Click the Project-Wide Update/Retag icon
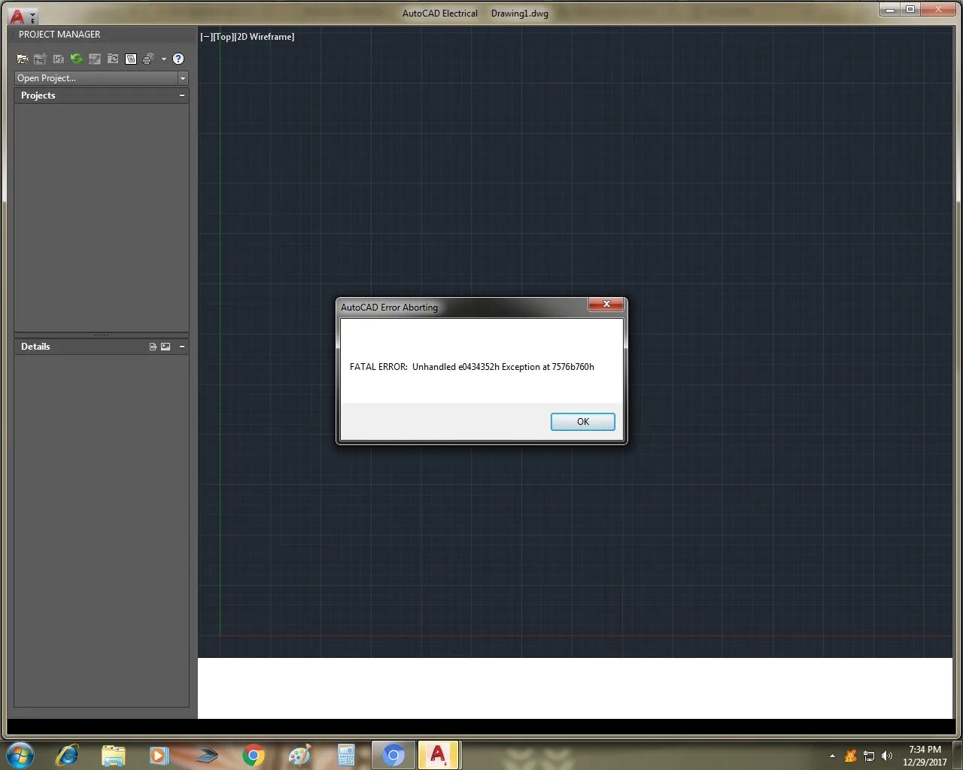This screenshot has height=770, width=963. 113,59
